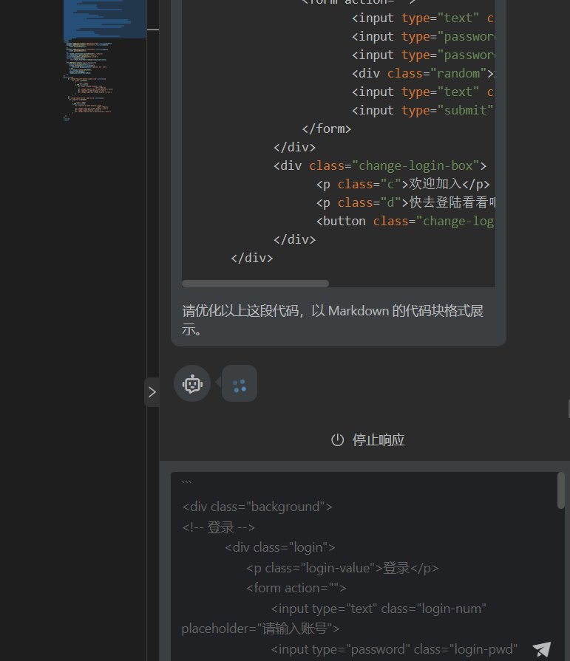Screen dimensions: 570x661
Task: Expand sidebar with the right chevron handle
Action: (152, 392)
